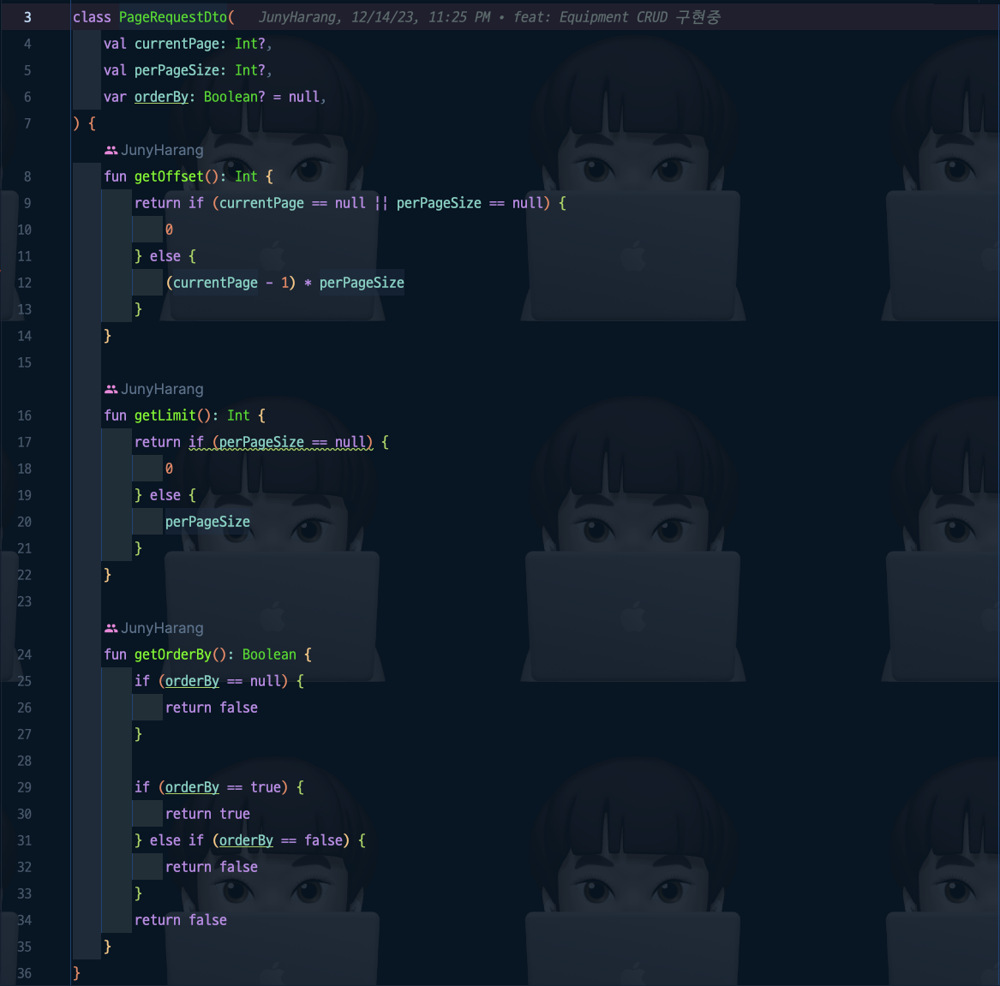The width and height of the screenshot is (1000, 986).
Task: Open JunyHarang author hint above getLimit
Action: 162,390
